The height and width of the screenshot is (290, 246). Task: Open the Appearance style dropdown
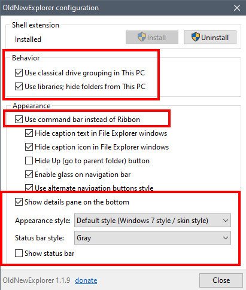153,221
